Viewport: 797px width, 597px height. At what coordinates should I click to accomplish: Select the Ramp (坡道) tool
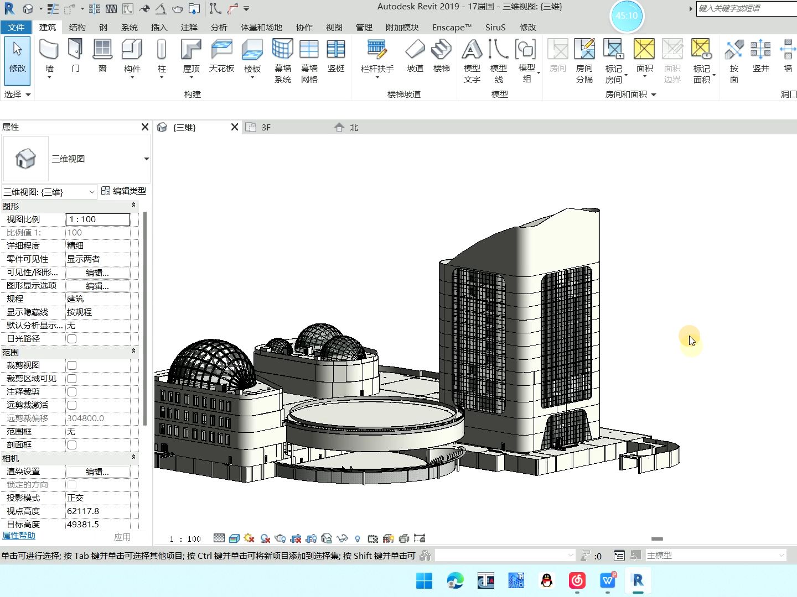[415, 56]
